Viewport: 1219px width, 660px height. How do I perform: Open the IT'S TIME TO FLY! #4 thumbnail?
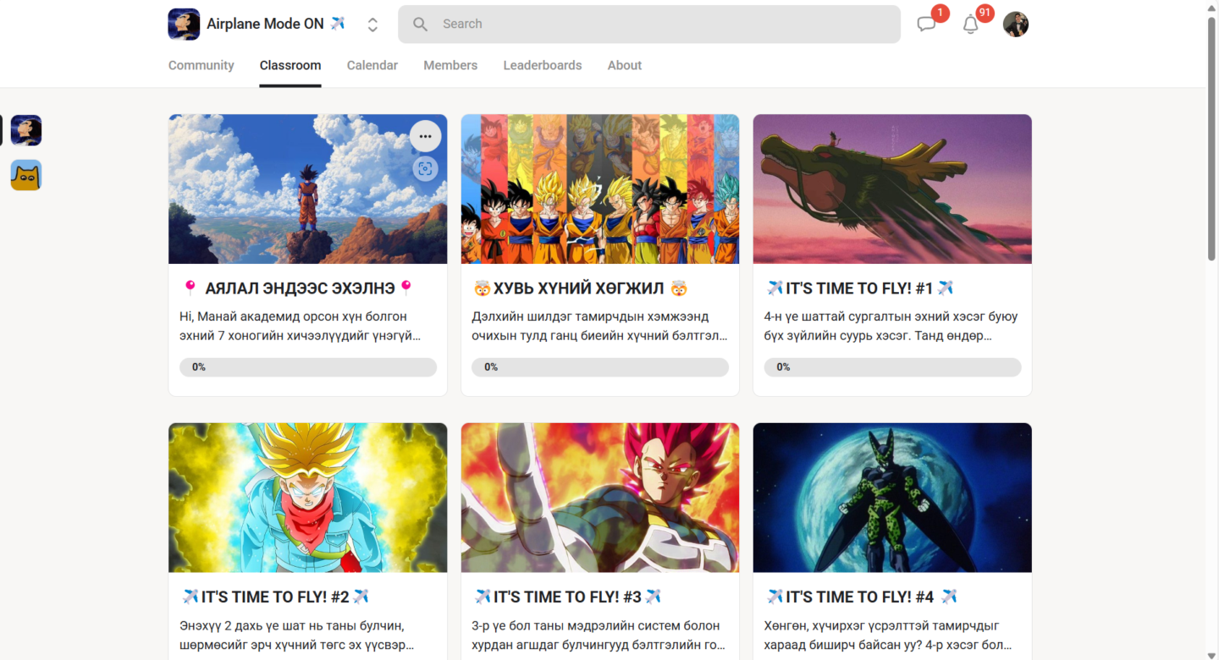tap(892, 498)
